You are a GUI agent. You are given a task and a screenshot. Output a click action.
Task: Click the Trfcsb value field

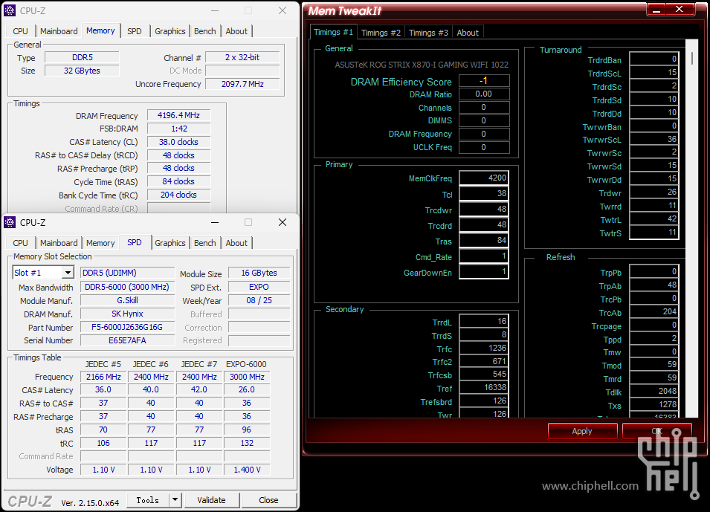(x=483, y=375)
